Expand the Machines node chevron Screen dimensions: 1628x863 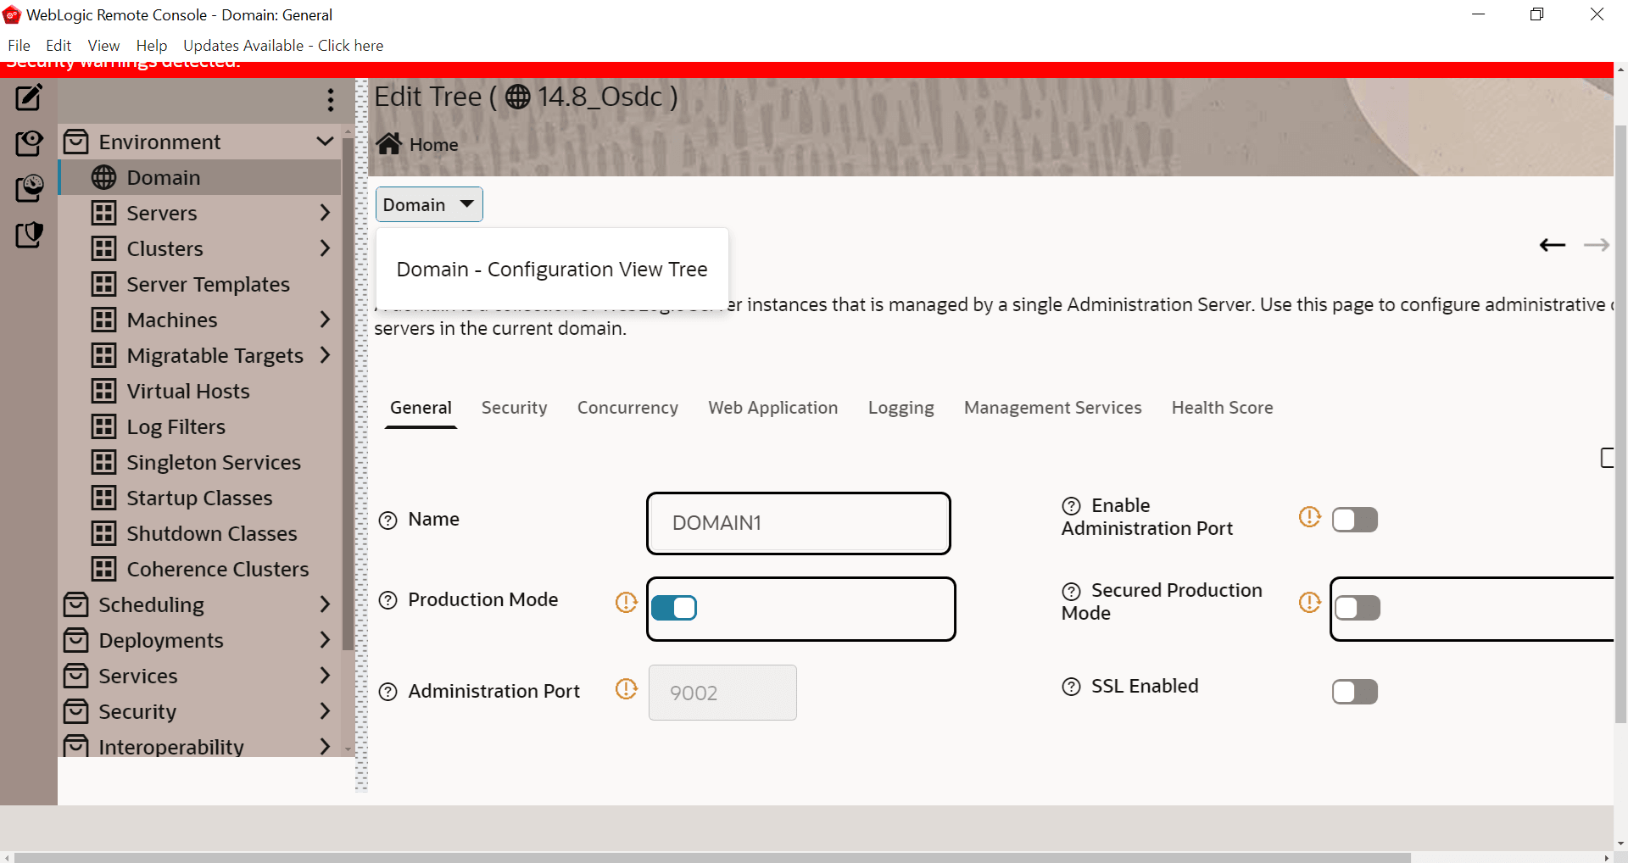[x=325, y=320]
